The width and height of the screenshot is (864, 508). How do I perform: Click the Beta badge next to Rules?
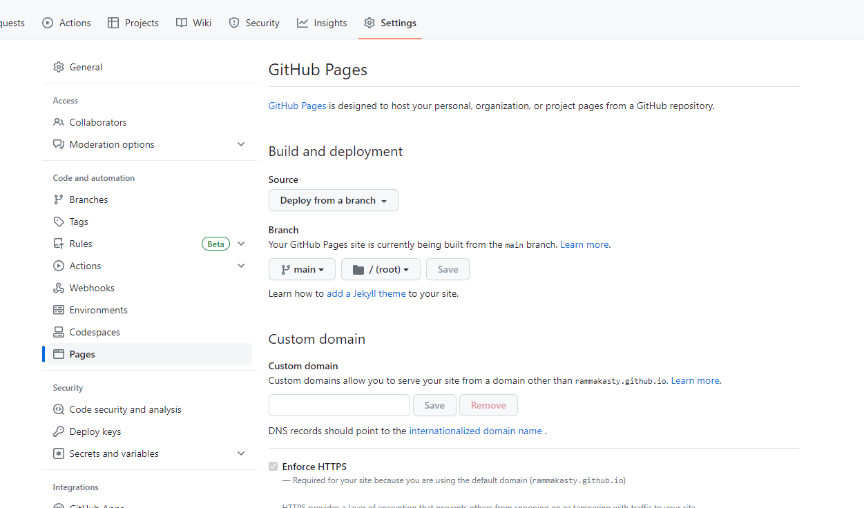coord(215,244)
